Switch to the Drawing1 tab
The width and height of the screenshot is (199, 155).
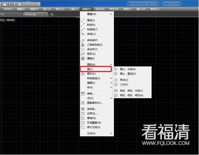[x=30, y=14]
